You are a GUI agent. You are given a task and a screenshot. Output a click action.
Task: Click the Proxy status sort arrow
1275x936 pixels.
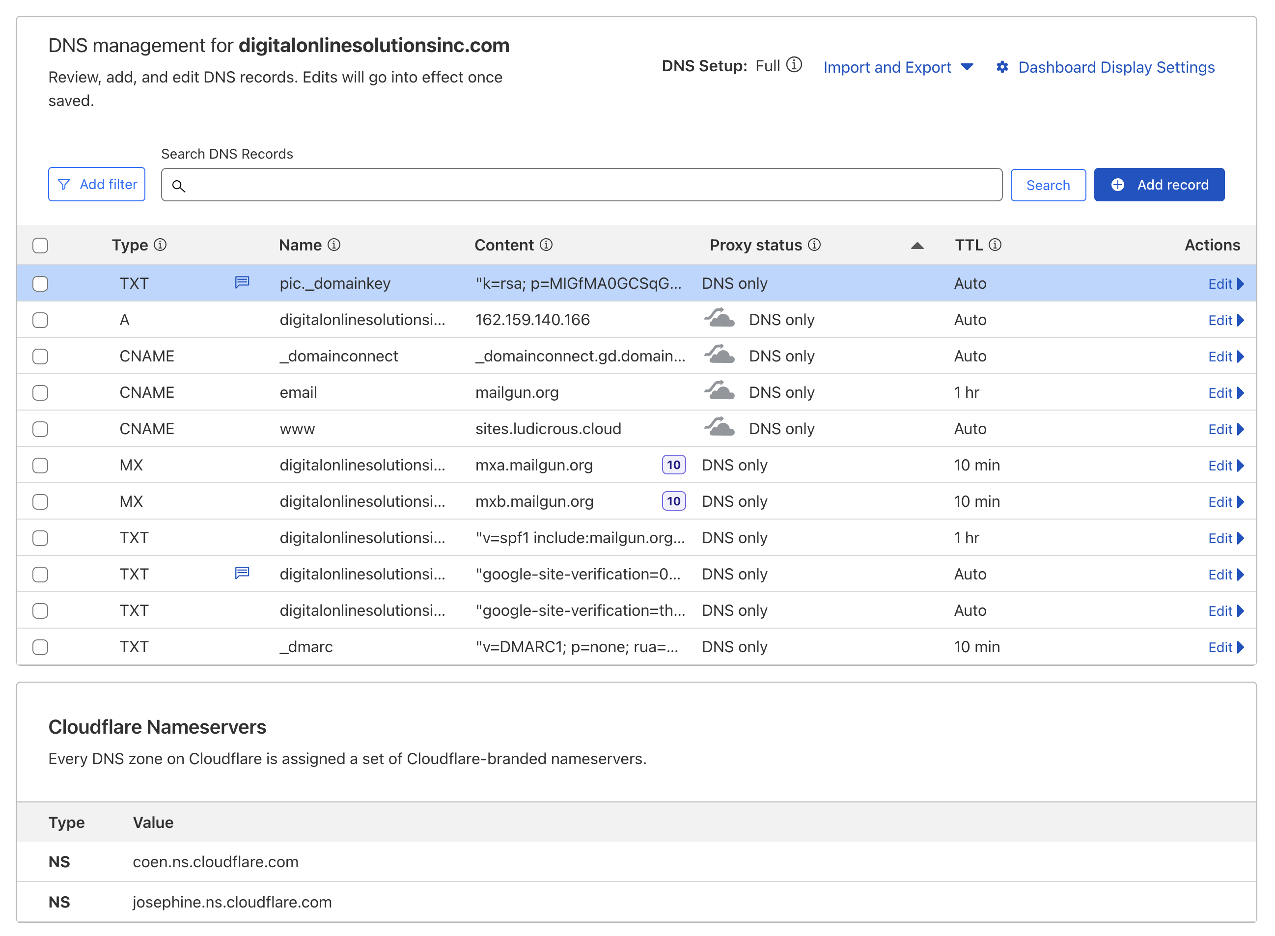pos(917,246)
